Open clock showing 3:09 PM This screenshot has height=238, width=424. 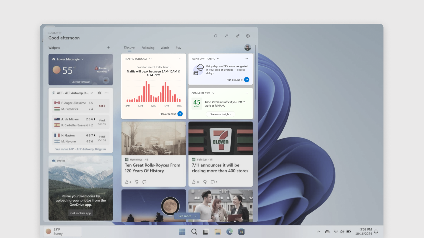coord(363,231)
